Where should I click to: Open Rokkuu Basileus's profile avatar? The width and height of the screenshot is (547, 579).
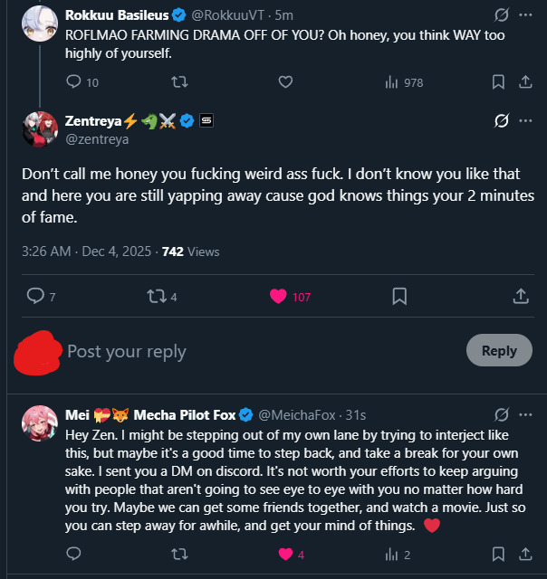pos(38,24)
